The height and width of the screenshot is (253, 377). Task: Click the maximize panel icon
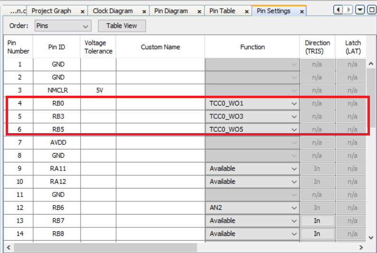tap(371, 10)
